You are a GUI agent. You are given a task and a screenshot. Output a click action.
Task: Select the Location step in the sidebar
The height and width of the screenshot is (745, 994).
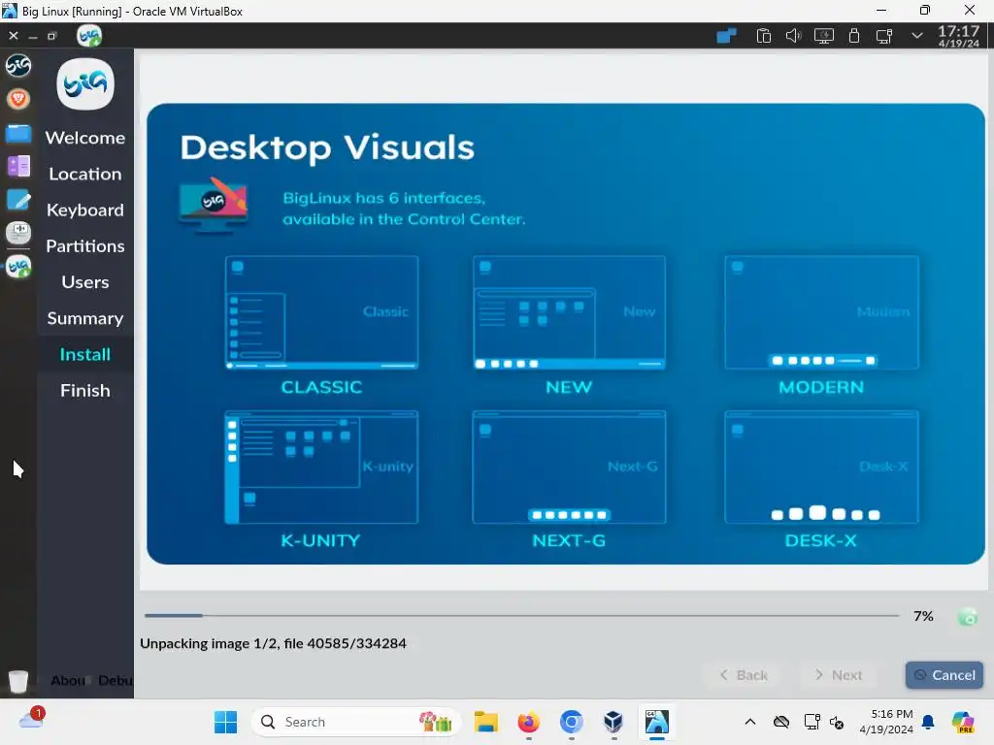(x=85, y=174)
